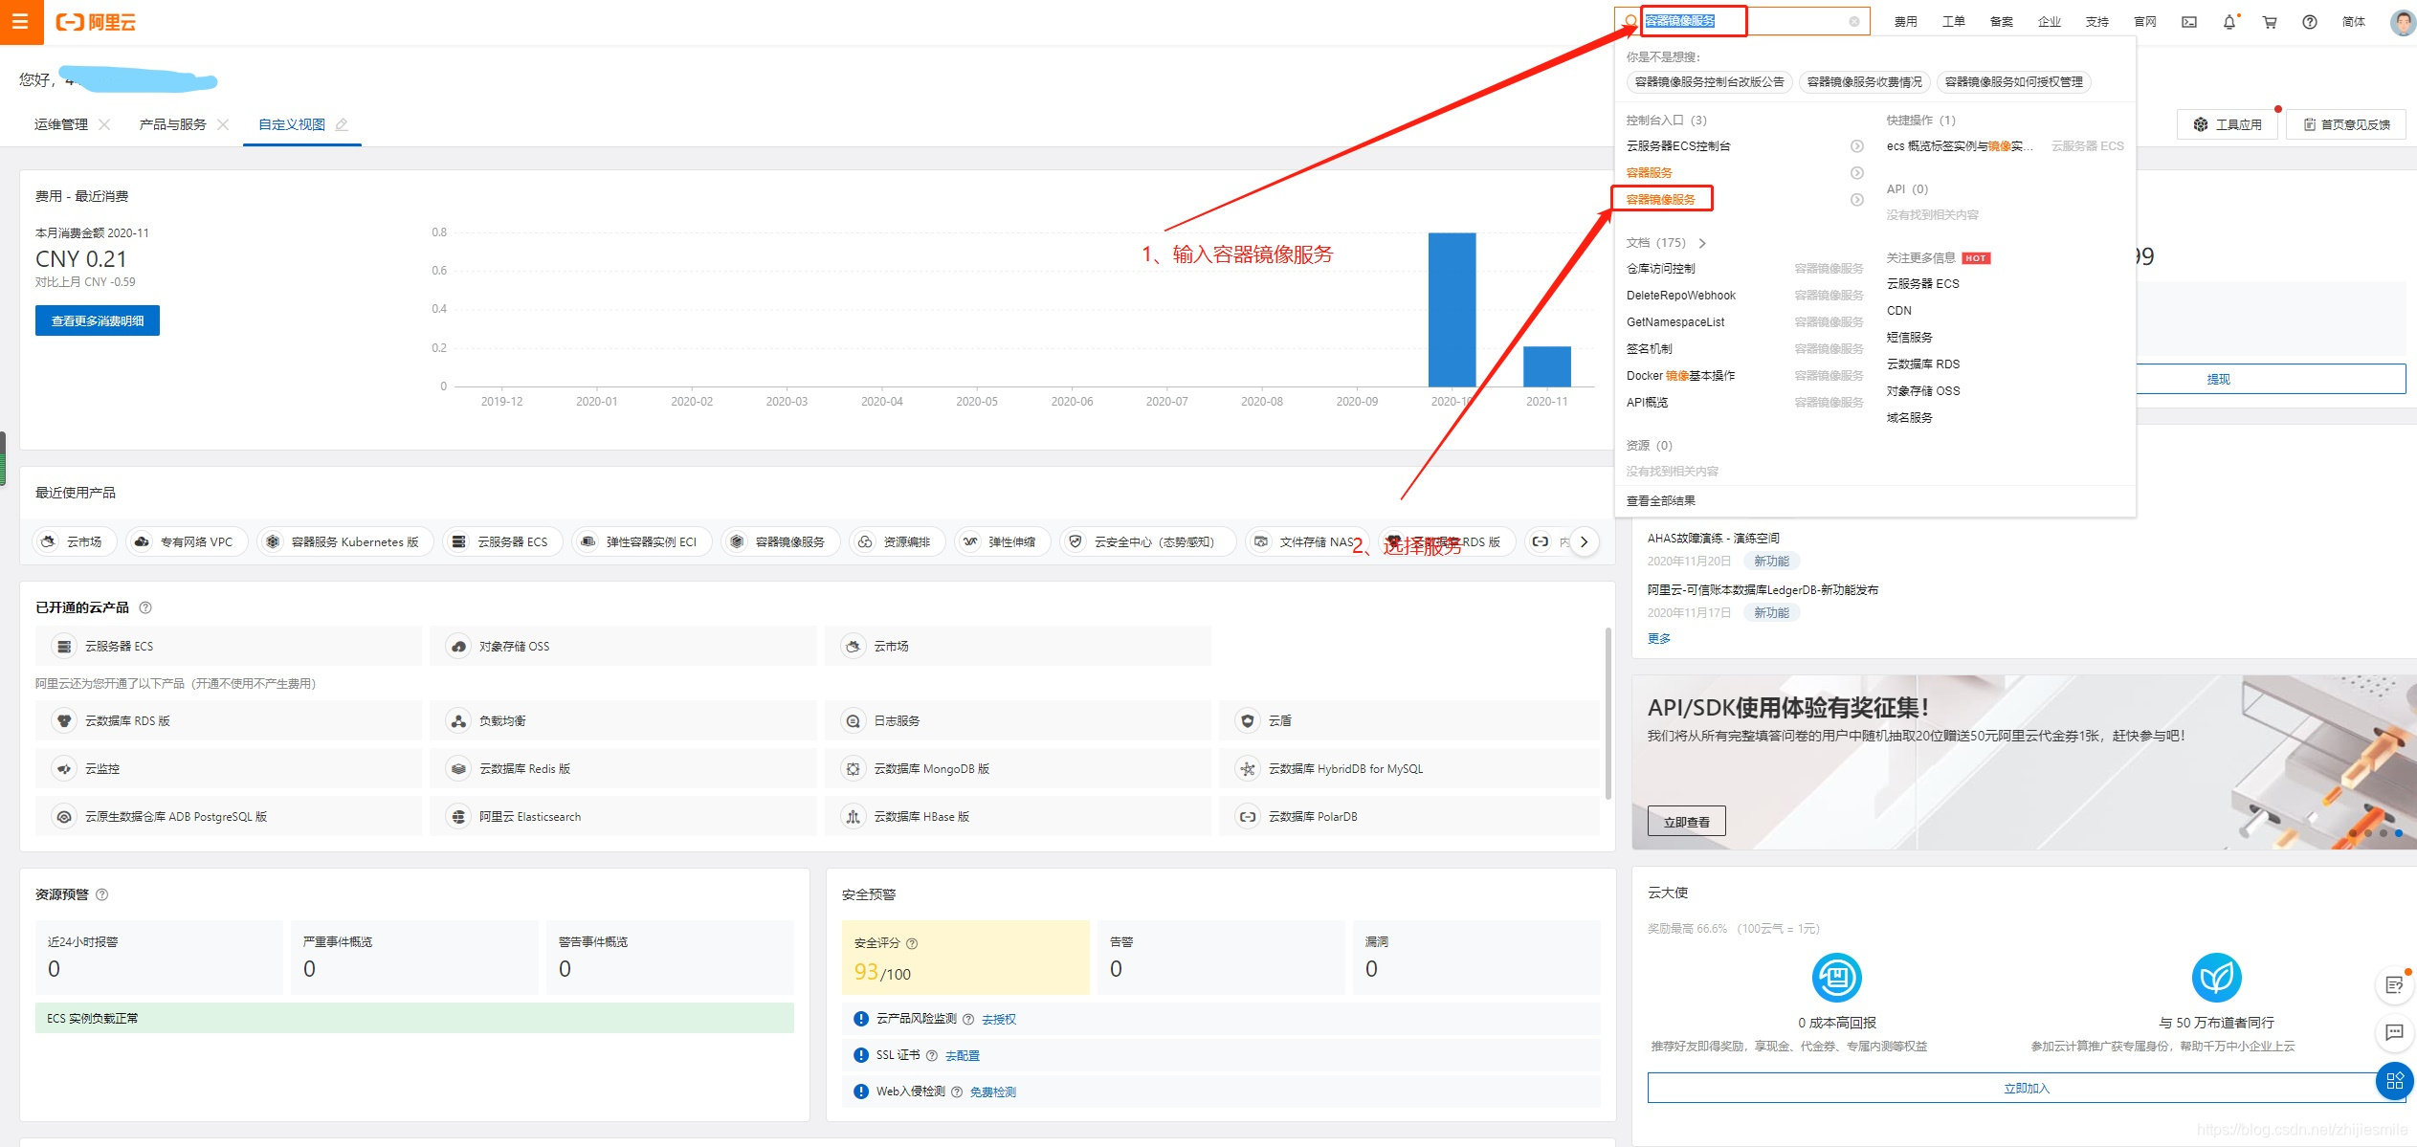Open 弹性容器实例 ECI shortcut
The image size is (2417, 1147).
pos(642,541)
